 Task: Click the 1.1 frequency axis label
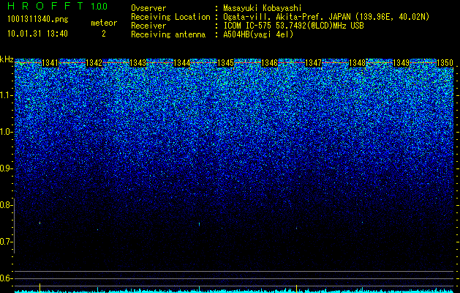pyautogui.click(x=6, y=95)
